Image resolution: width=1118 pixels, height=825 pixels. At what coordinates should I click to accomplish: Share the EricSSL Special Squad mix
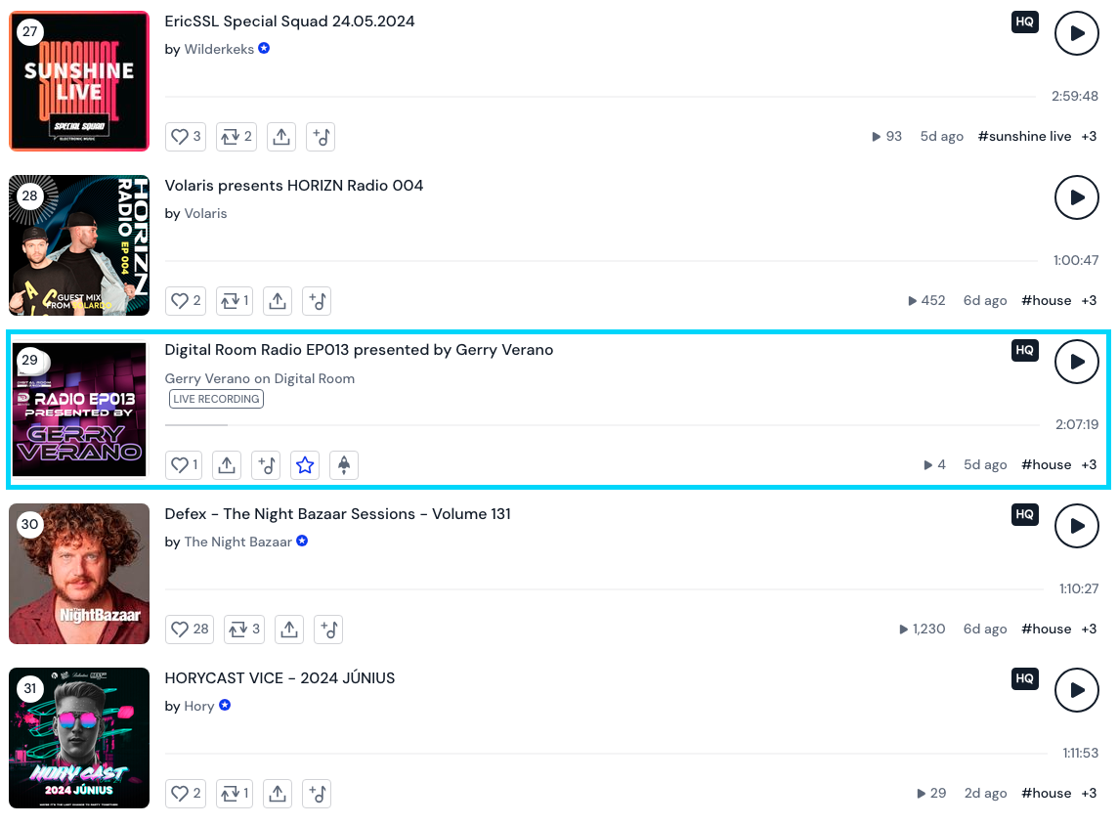pyautogui.click(x=281, y=136)
